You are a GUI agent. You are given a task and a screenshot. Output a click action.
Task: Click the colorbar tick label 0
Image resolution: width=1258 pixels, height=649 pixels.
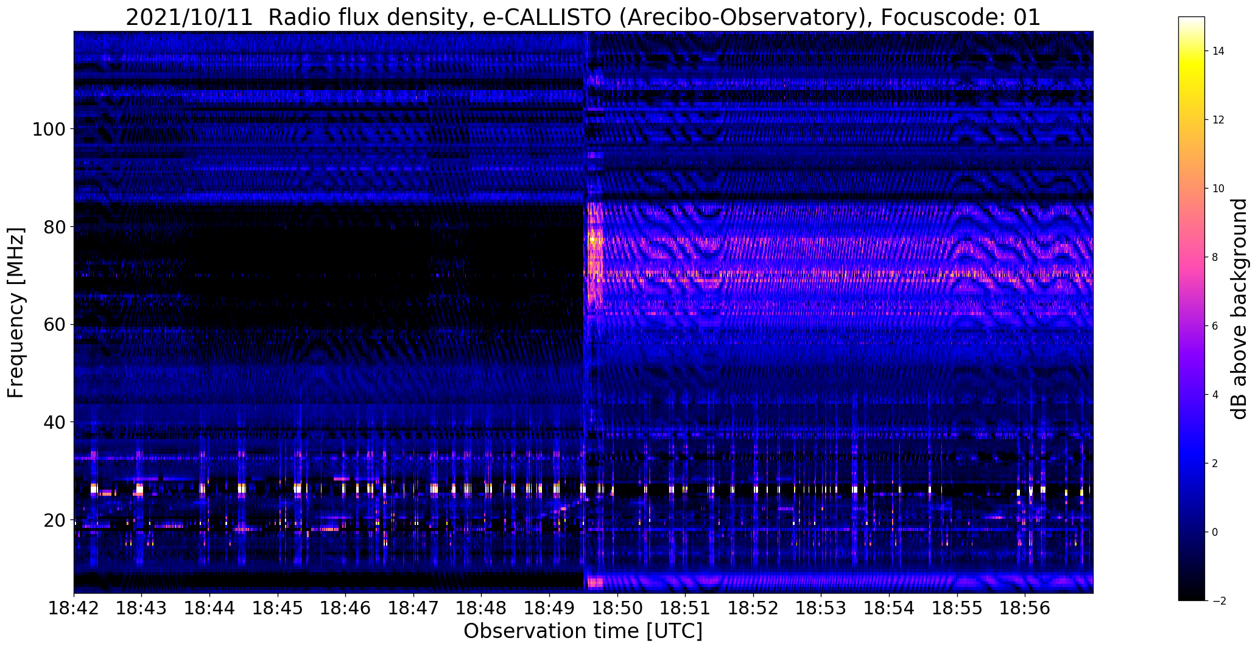pos(1215,532)
